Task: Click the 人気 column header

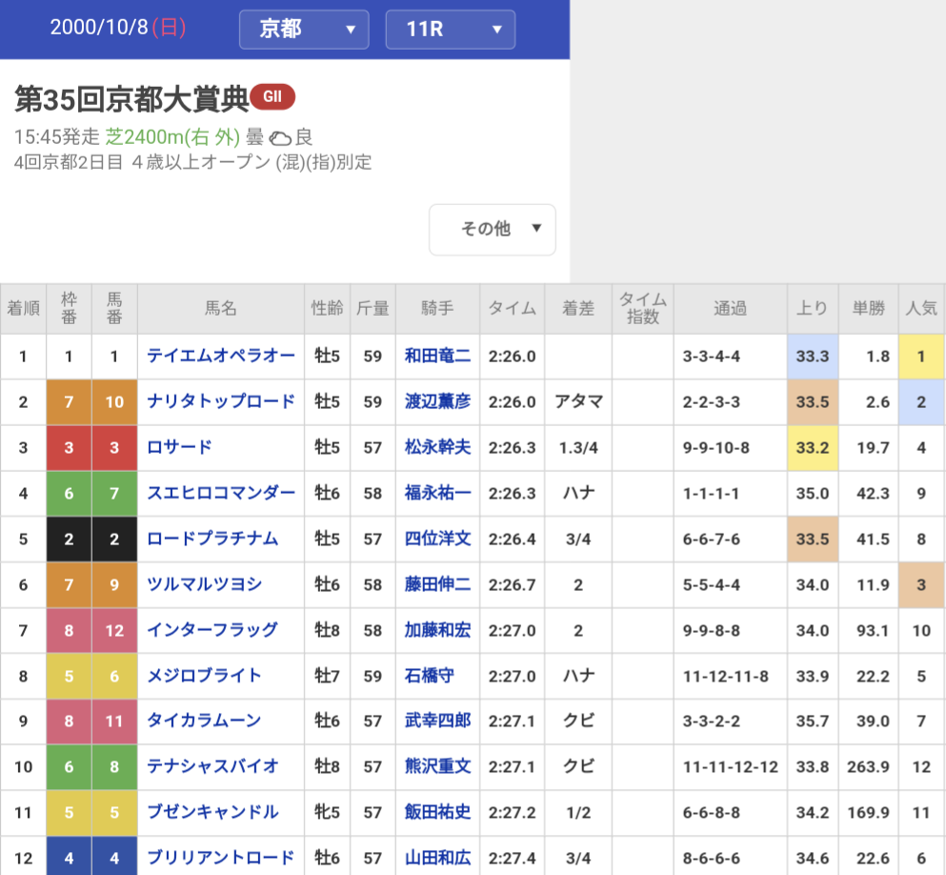Action: click(x=921, y=309)
